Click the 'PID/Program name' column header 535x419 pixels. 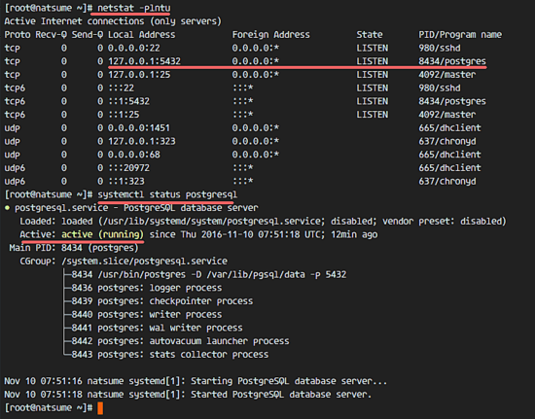[x=460, y=34]
